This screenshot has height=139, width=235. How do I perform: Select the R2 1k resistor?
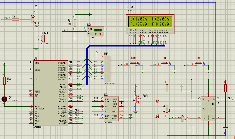pyautogui.click(x=15, y=19)
